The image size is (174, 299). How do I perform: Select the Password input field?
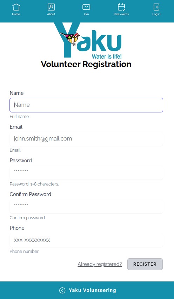tap(86, 173)
